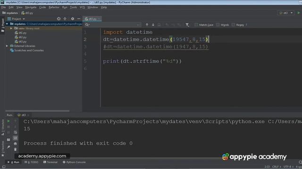
Task: Clear console with trash icon
Action: [16, 149]
